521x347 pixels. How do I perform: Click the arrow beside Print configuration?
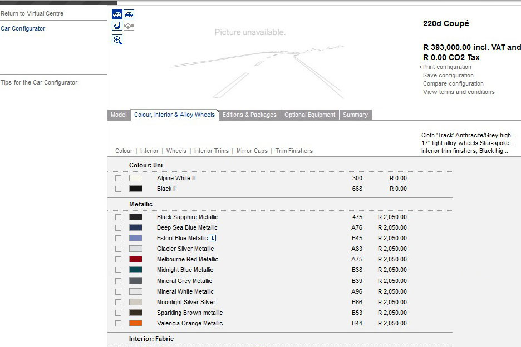pos(420,67)
